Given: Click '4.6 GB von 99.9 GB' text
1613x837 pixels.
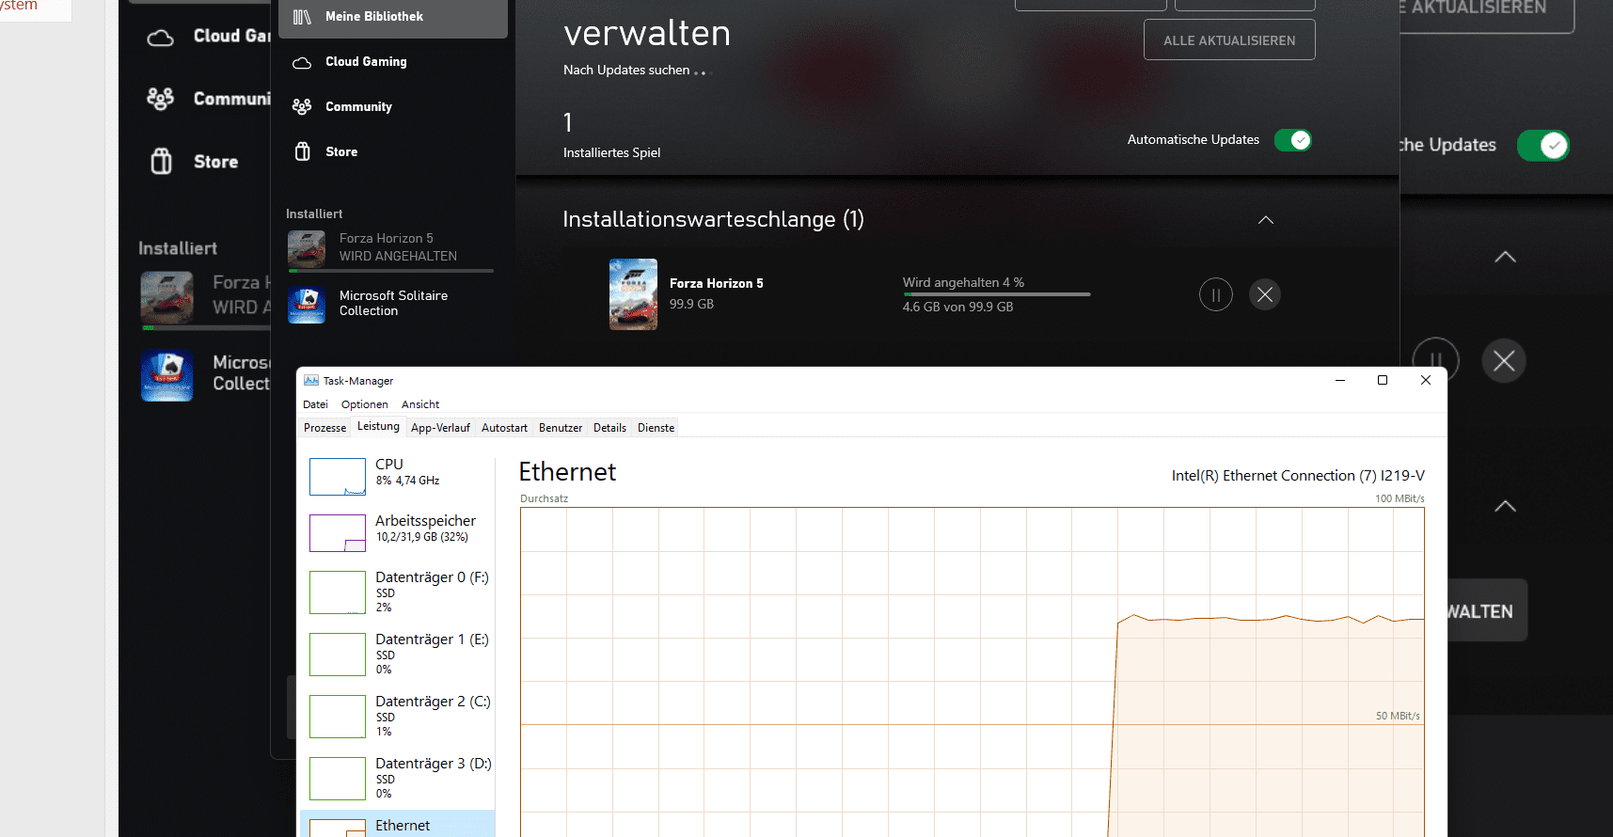Looking at the screenshot, I should tap(957, 307).
